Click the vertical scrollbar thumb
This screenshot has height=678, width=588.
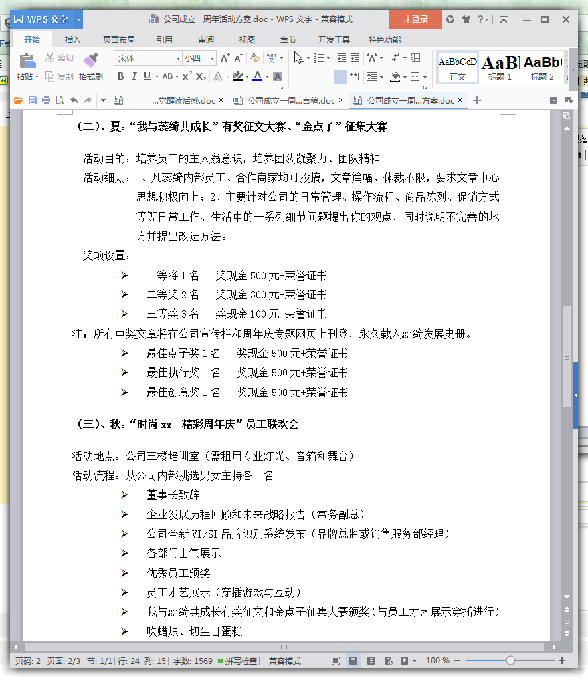click(567, 356)
